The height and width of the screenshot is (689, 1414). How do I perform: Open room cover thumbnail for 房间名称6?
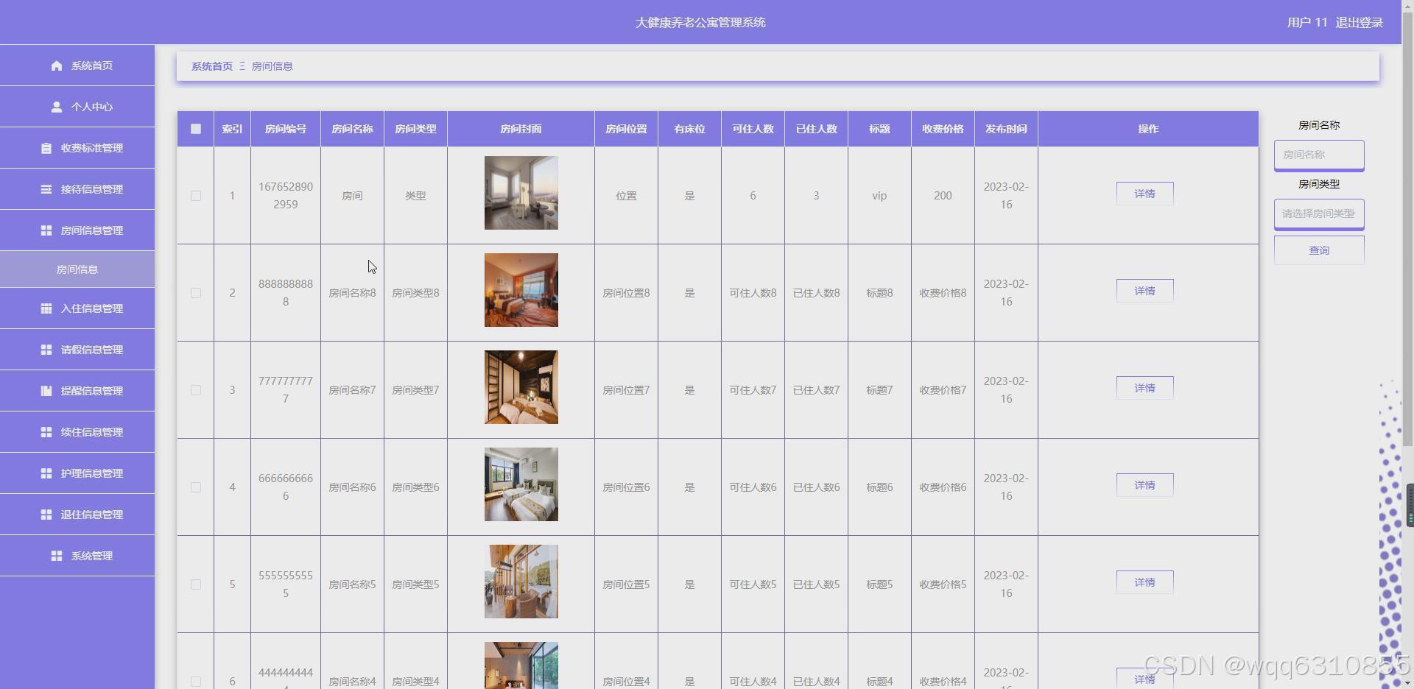click(521, 484)
